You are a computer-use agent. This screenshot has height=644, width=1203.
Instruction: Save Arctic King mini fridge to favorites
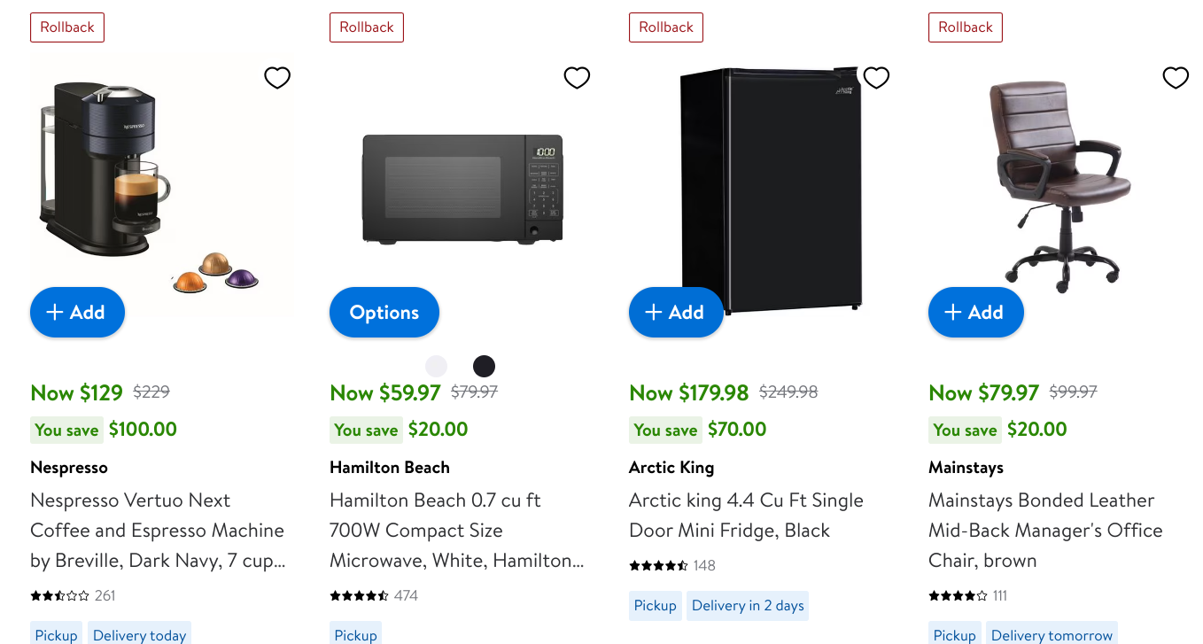tap(876, 78)
